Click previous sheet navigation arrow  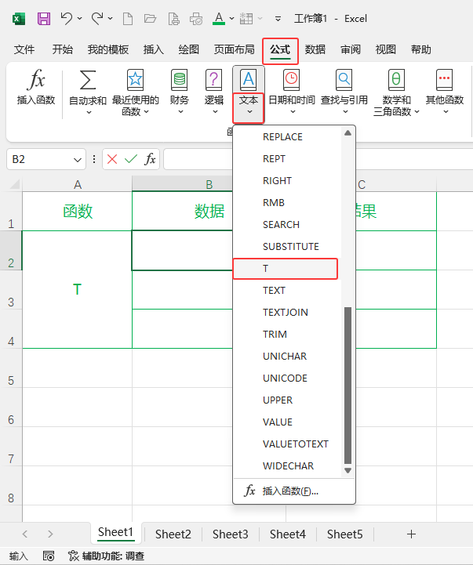[x=25, y=534]
